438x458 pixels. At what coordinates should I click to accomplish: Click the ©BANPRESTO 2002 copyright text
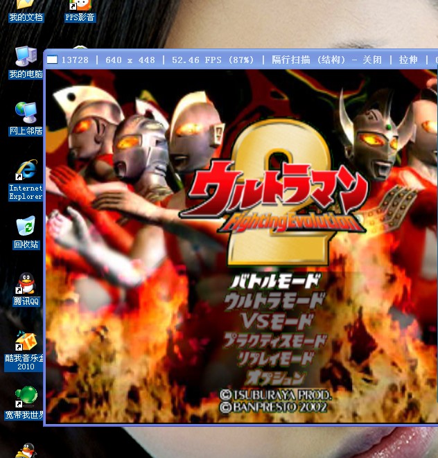click(273, 407)
